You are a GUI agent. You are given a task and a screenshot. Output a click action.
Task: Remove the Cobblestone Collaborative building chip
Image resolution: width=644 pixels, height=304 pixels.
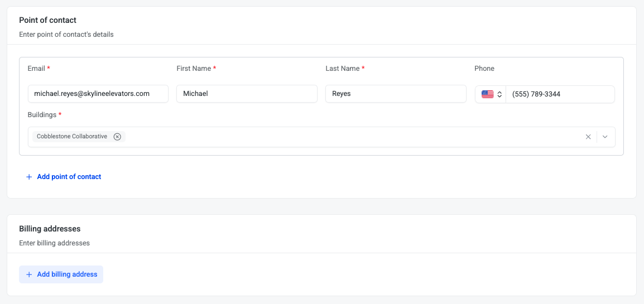pyautogui.click(x=117, y=137)
